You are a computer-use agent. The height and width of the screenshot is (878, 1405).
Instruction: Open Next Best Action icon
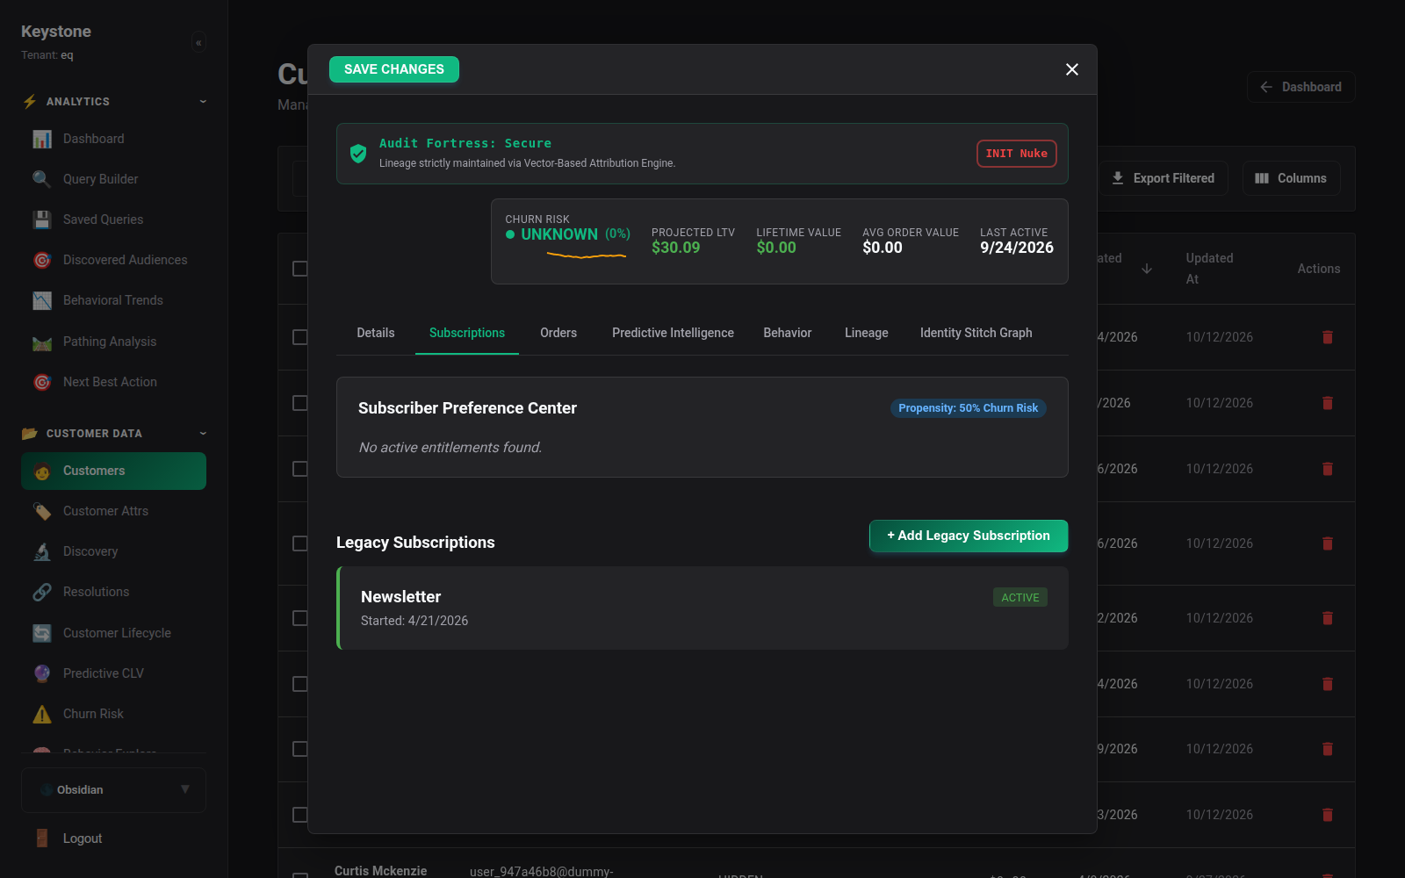tap(42, 382)
